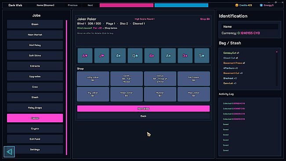The height and width of the screenshot is (161, 286).
Task: Open the Casino job tab
Action: pos(35,118)
